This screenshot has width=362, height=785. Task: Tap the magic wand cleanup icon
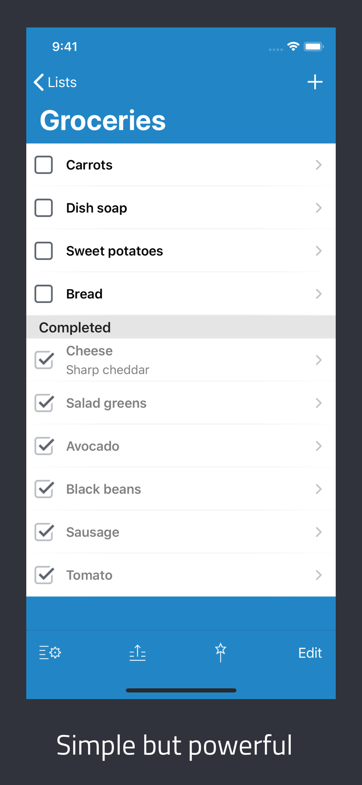click(221, 652)
